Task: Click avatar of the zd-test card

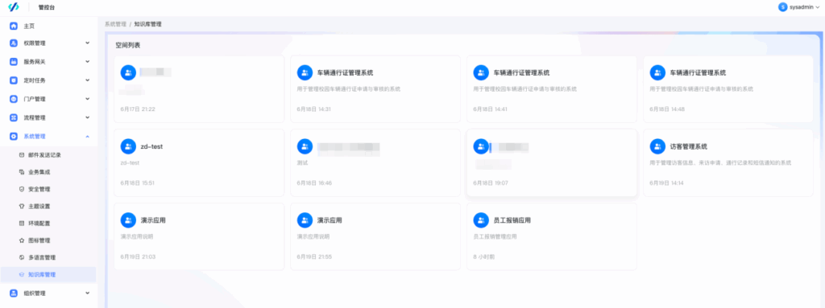Action: [x=128, y=146]
